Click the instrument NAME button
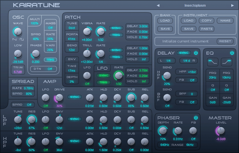Screen dimensions: 239x153 225,21
